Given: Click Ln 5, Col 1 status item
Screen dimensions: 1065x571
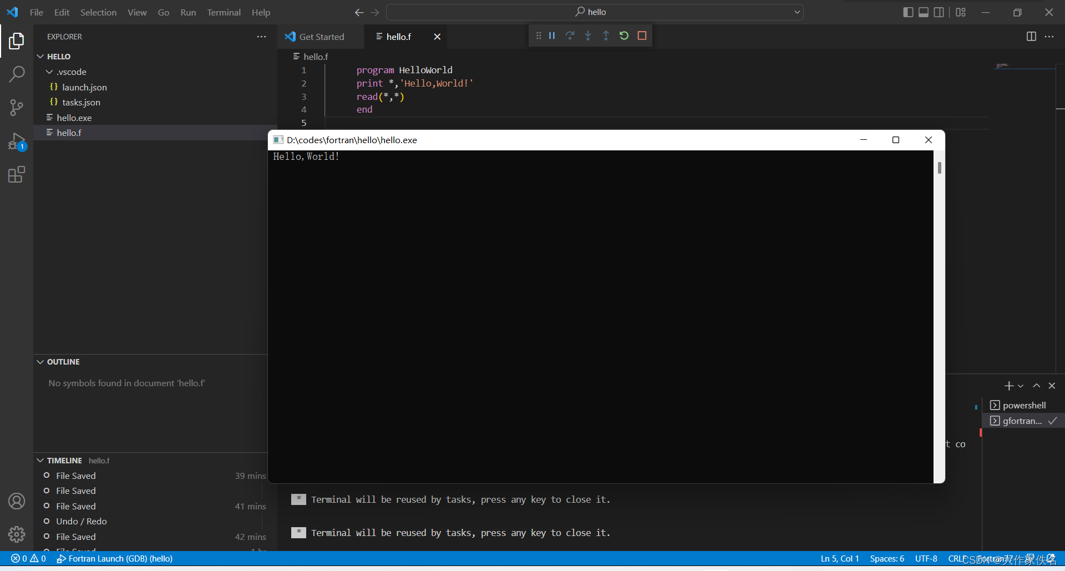Looking at the screenshot, I should pyautogui.click(x=840, y=559).
